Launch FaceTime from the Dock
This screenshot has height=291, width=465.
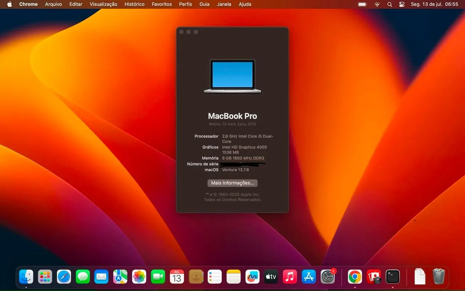(x=158, y=277)
